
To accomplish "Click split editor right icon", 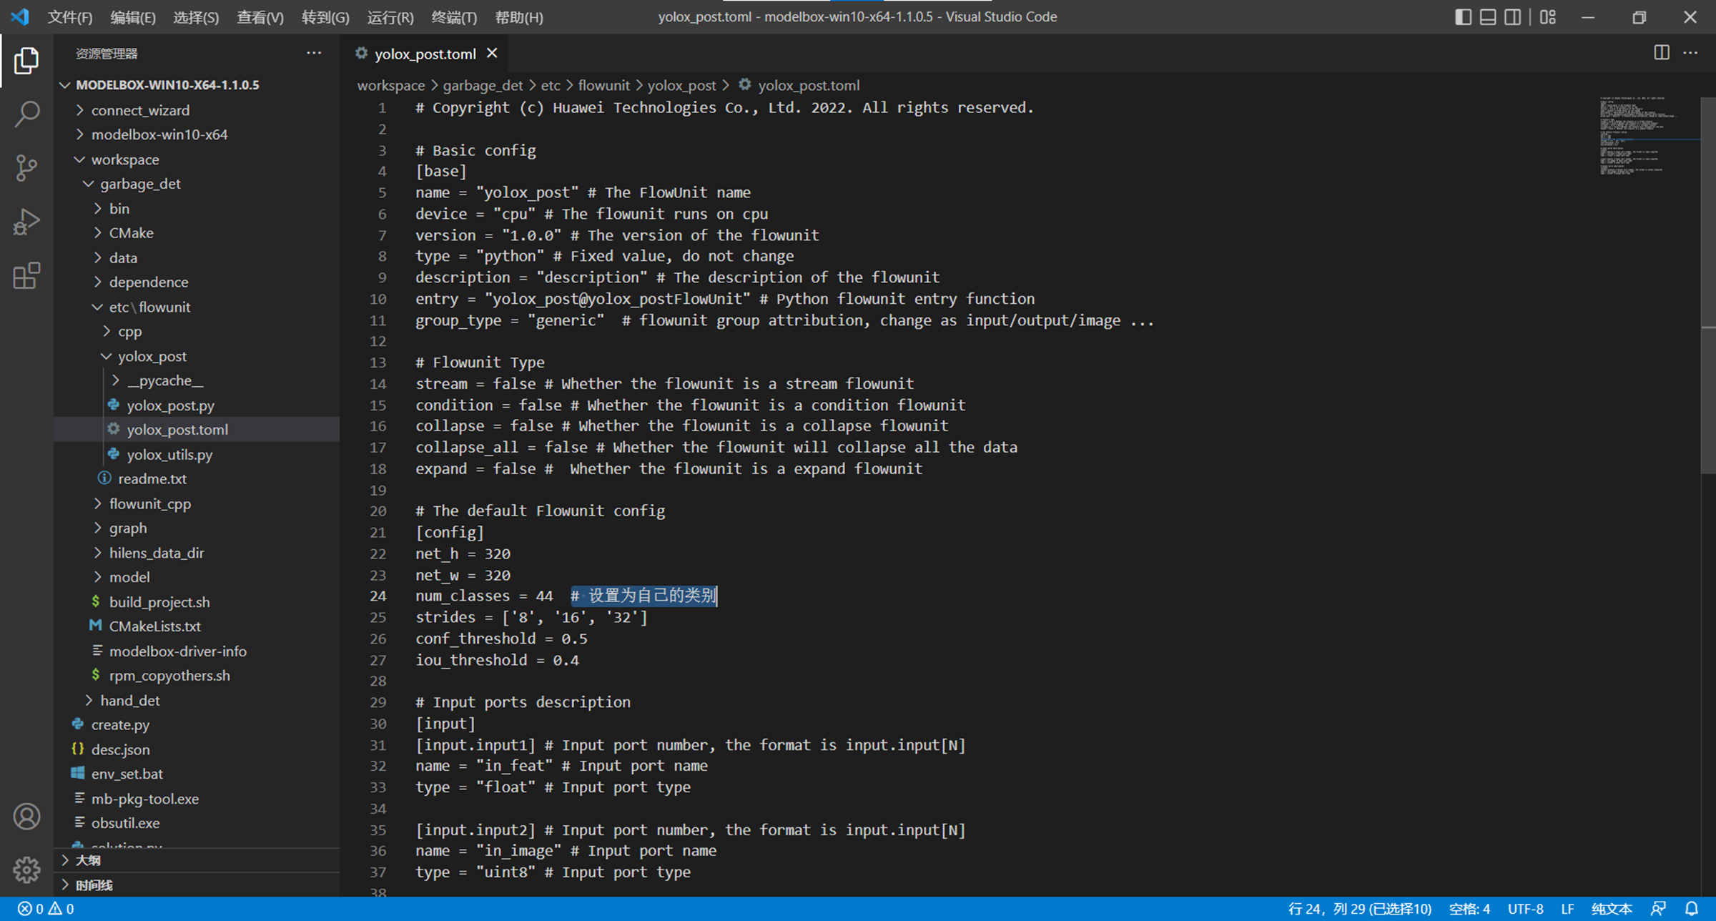I will pyautogui.click(x=1661, y=53).
